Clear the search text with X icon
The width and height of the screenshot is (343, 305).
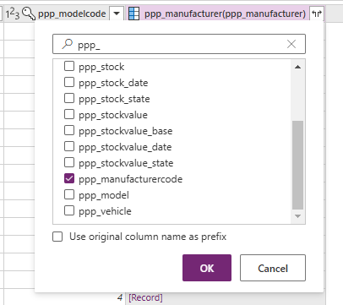(x=291, y=44)
